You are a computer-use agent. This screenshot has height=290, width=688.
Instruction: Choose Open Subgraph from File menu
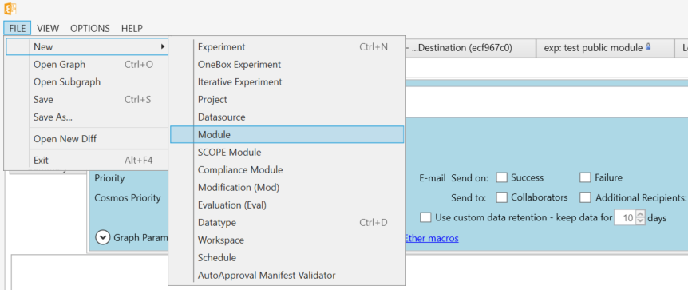click(x=87, y=82)
